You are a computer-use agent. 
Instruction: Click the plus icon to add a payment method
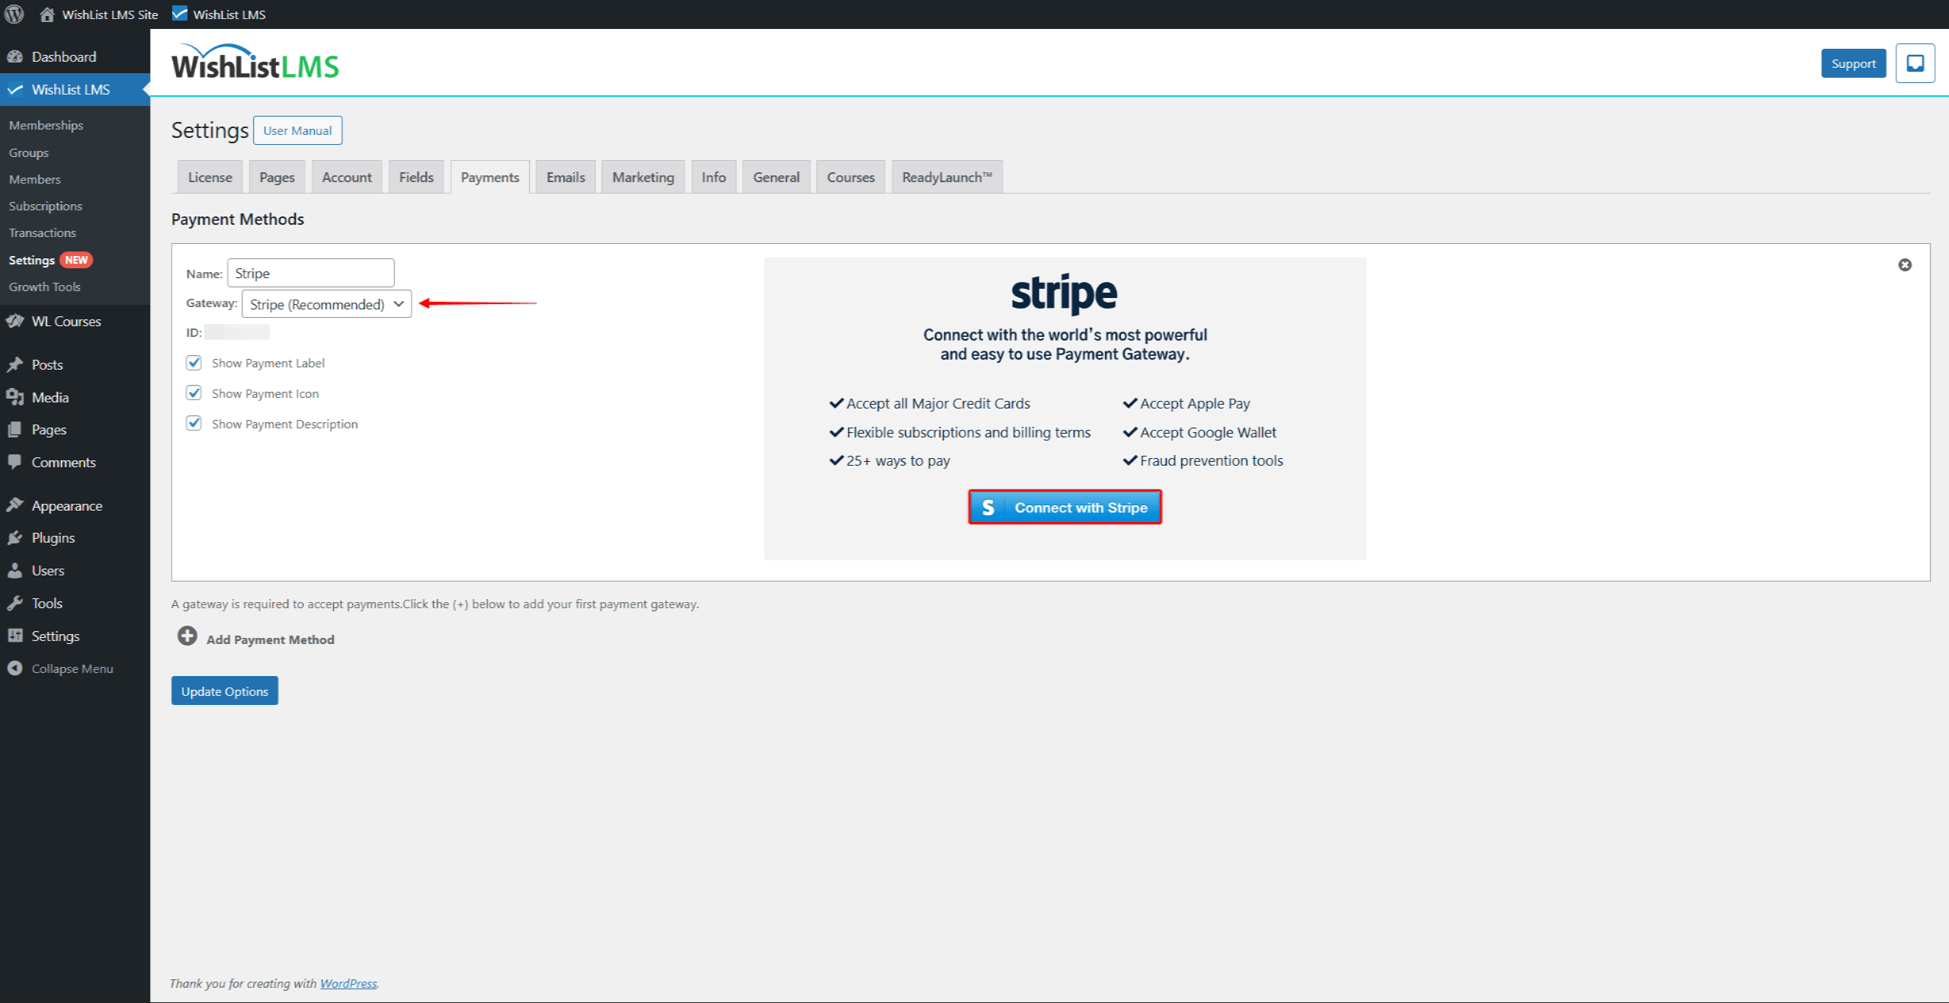point(187,636)
